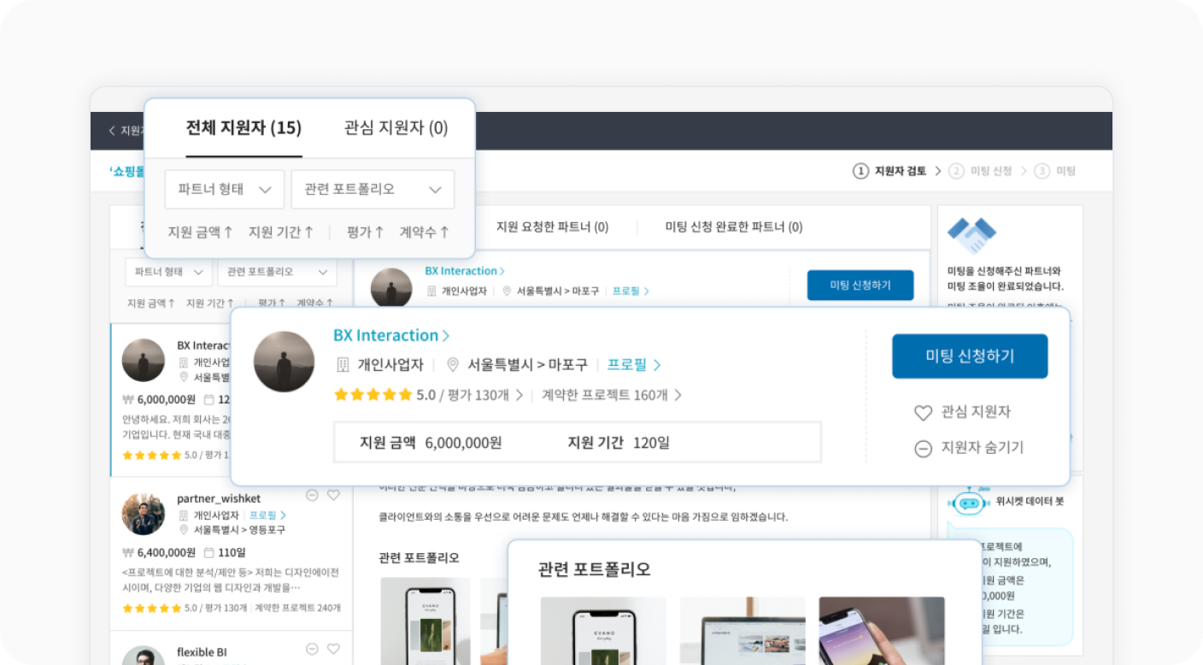Screen dimensions: 1203x665
Task: Select BX Interact avatar in left list
Action: point(144,360)
